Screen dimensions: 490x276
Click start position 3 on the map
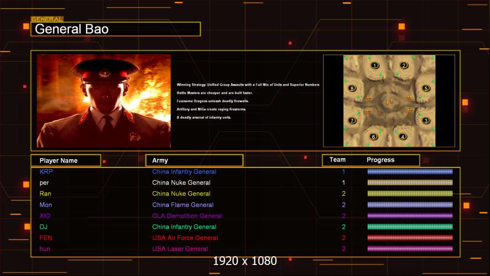[426, 121]
